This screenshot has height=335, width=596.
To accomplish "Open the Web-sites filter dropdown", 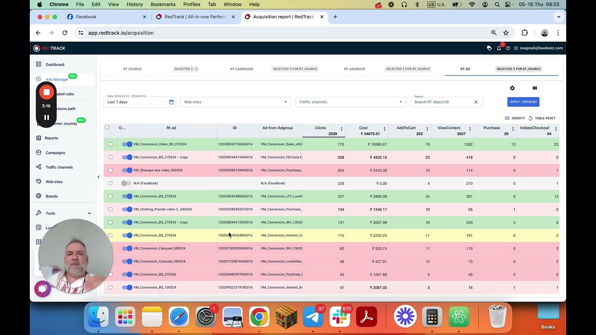I will tap(236, 102).
